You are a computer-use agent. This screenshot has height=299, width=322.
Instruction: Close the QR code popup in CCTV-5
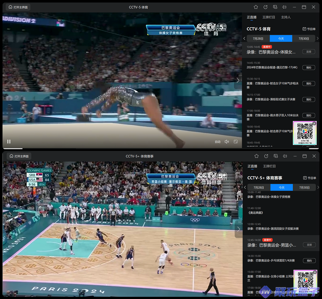coord(314,123)
